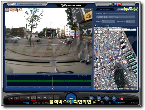Fast forward the video
Screen dimensions: 145x110
(x=45, y=97)
